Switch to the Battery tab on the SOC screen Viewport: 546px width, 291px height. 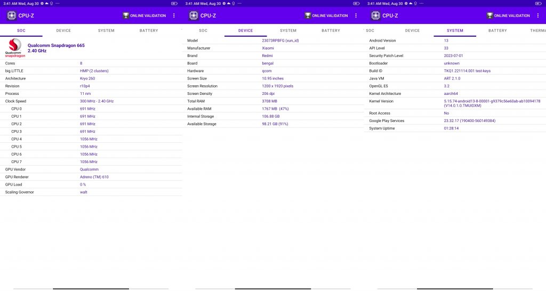click(149, 30)
